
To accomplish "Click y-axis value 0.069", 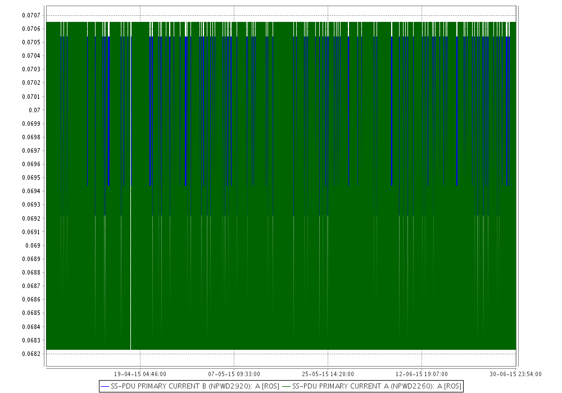I will coord(33,245).
